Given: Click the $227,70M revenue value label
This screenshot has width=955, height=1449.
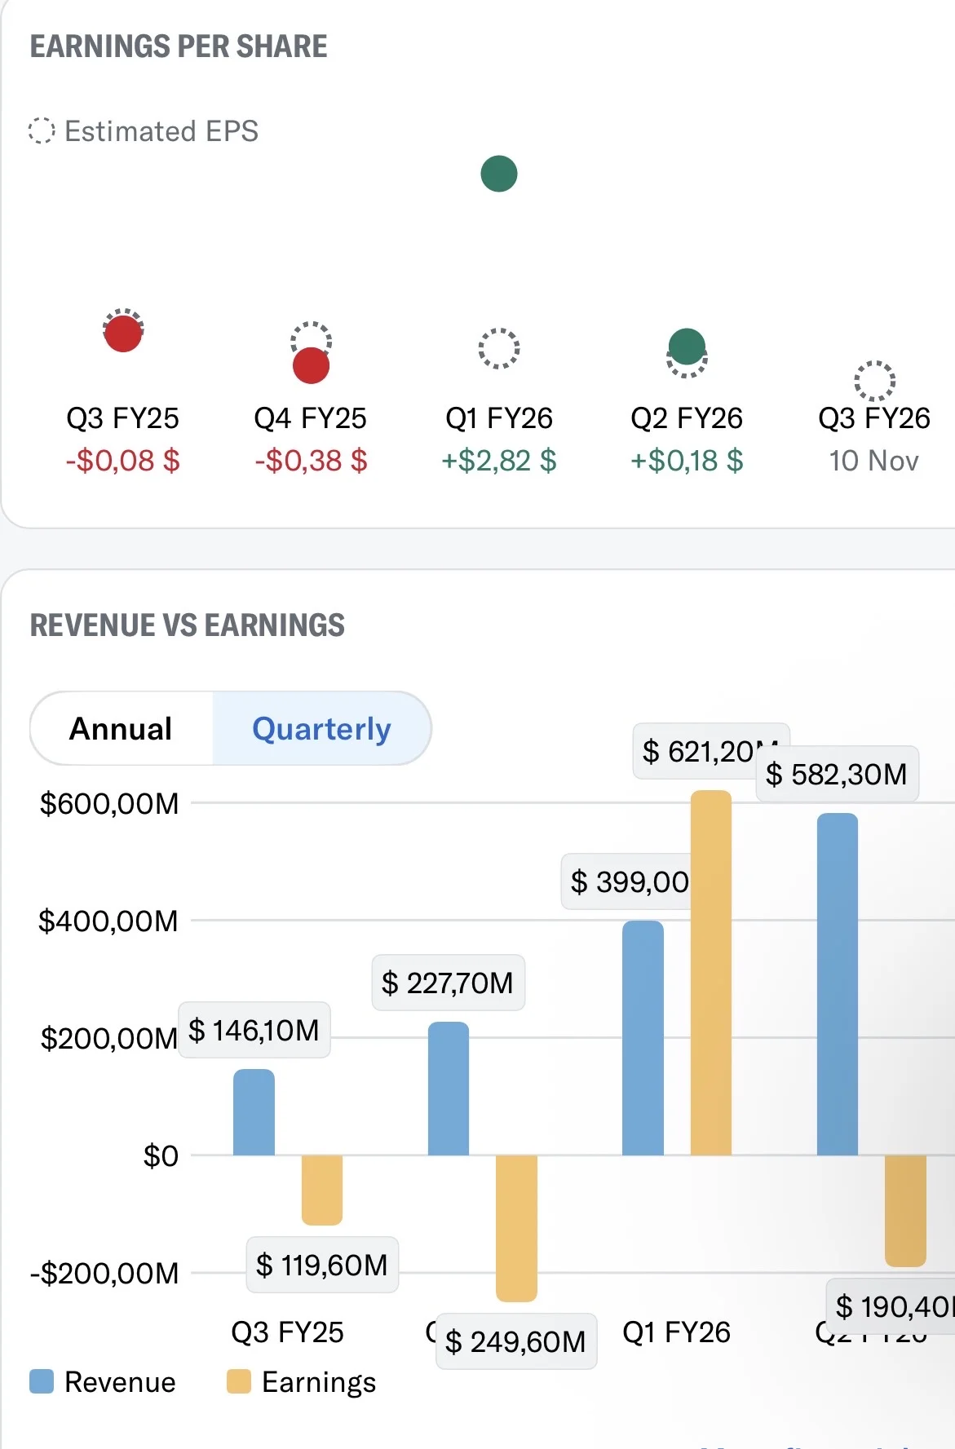Looking at the screenshot, I should 448,983.
